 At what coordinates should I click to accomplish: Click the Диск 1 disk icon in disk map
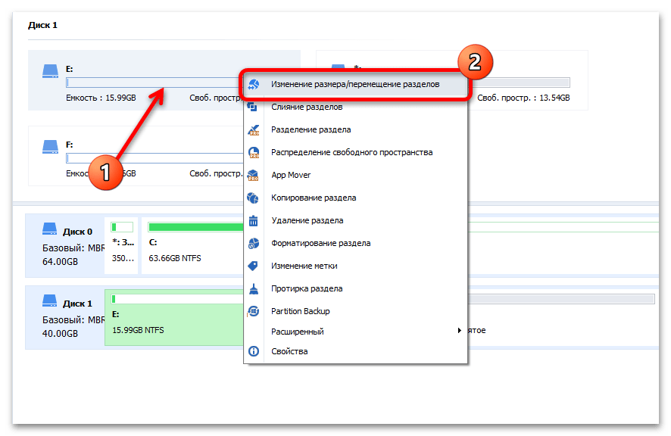[50, 301]
